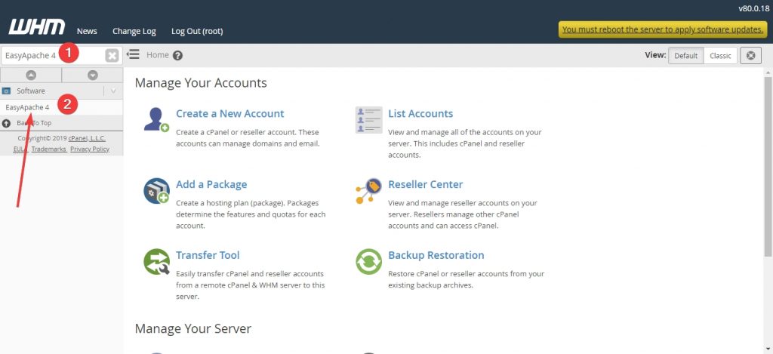Log Out (root) from WHM

(x=197, y=31)
